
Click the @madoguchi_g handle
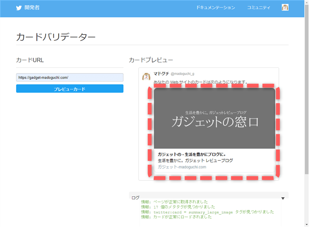pyautogui.click(x=182, y=74)
